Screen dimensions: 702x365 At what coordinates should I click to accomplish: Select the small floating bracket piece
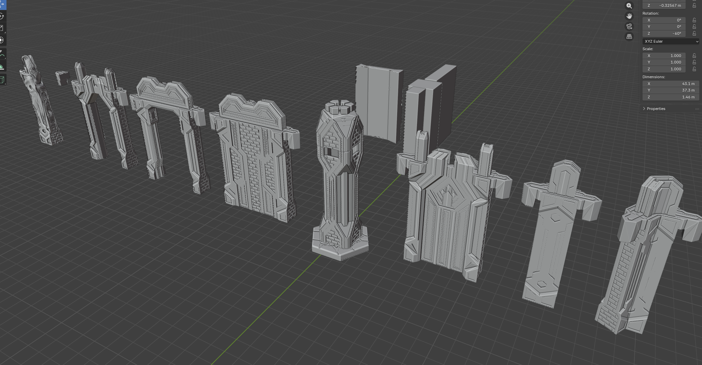point(62,78)
